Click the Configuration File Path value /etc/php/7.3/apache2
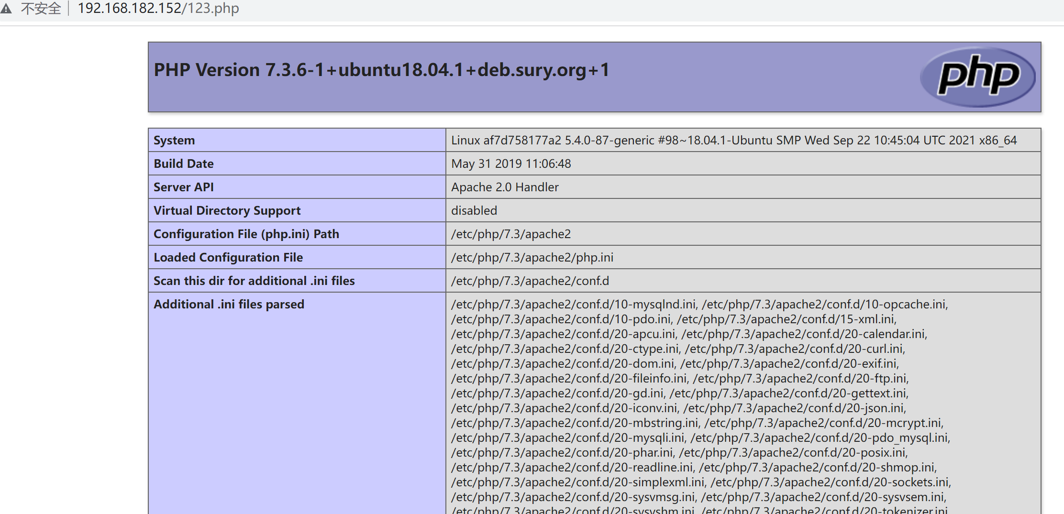 click(x=511, y=234)
